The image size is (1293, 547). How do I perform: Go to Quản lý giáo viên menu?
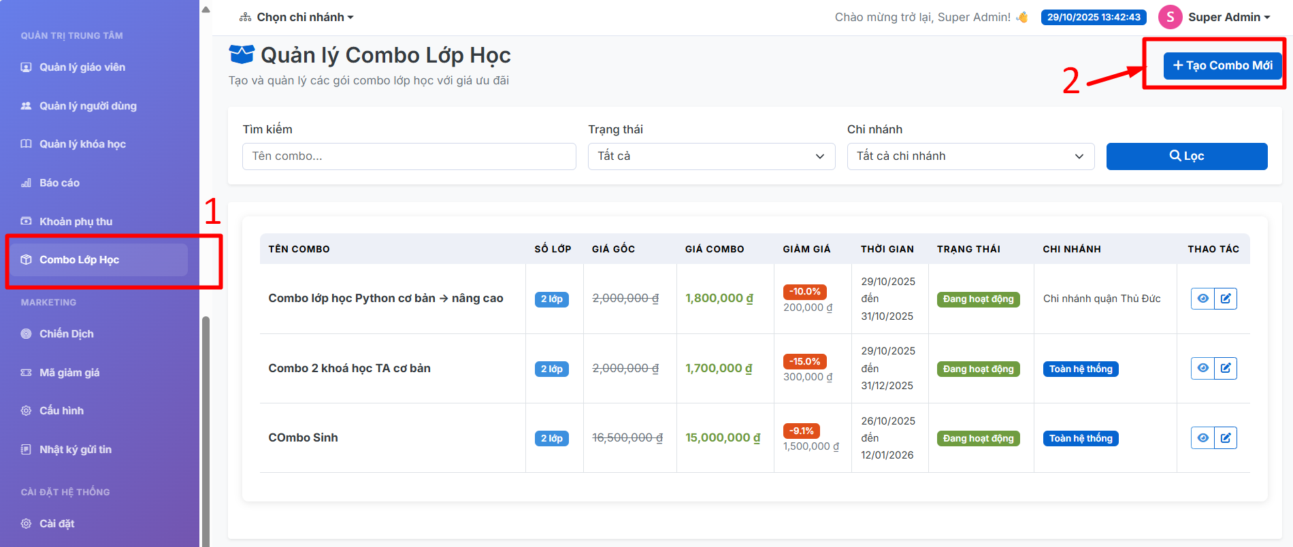pos(82,67)
